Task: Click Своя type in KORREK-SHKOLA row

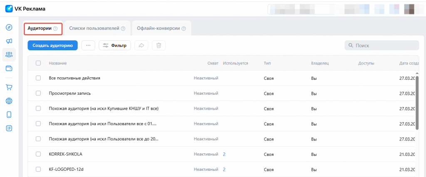Action: point(269,154)
